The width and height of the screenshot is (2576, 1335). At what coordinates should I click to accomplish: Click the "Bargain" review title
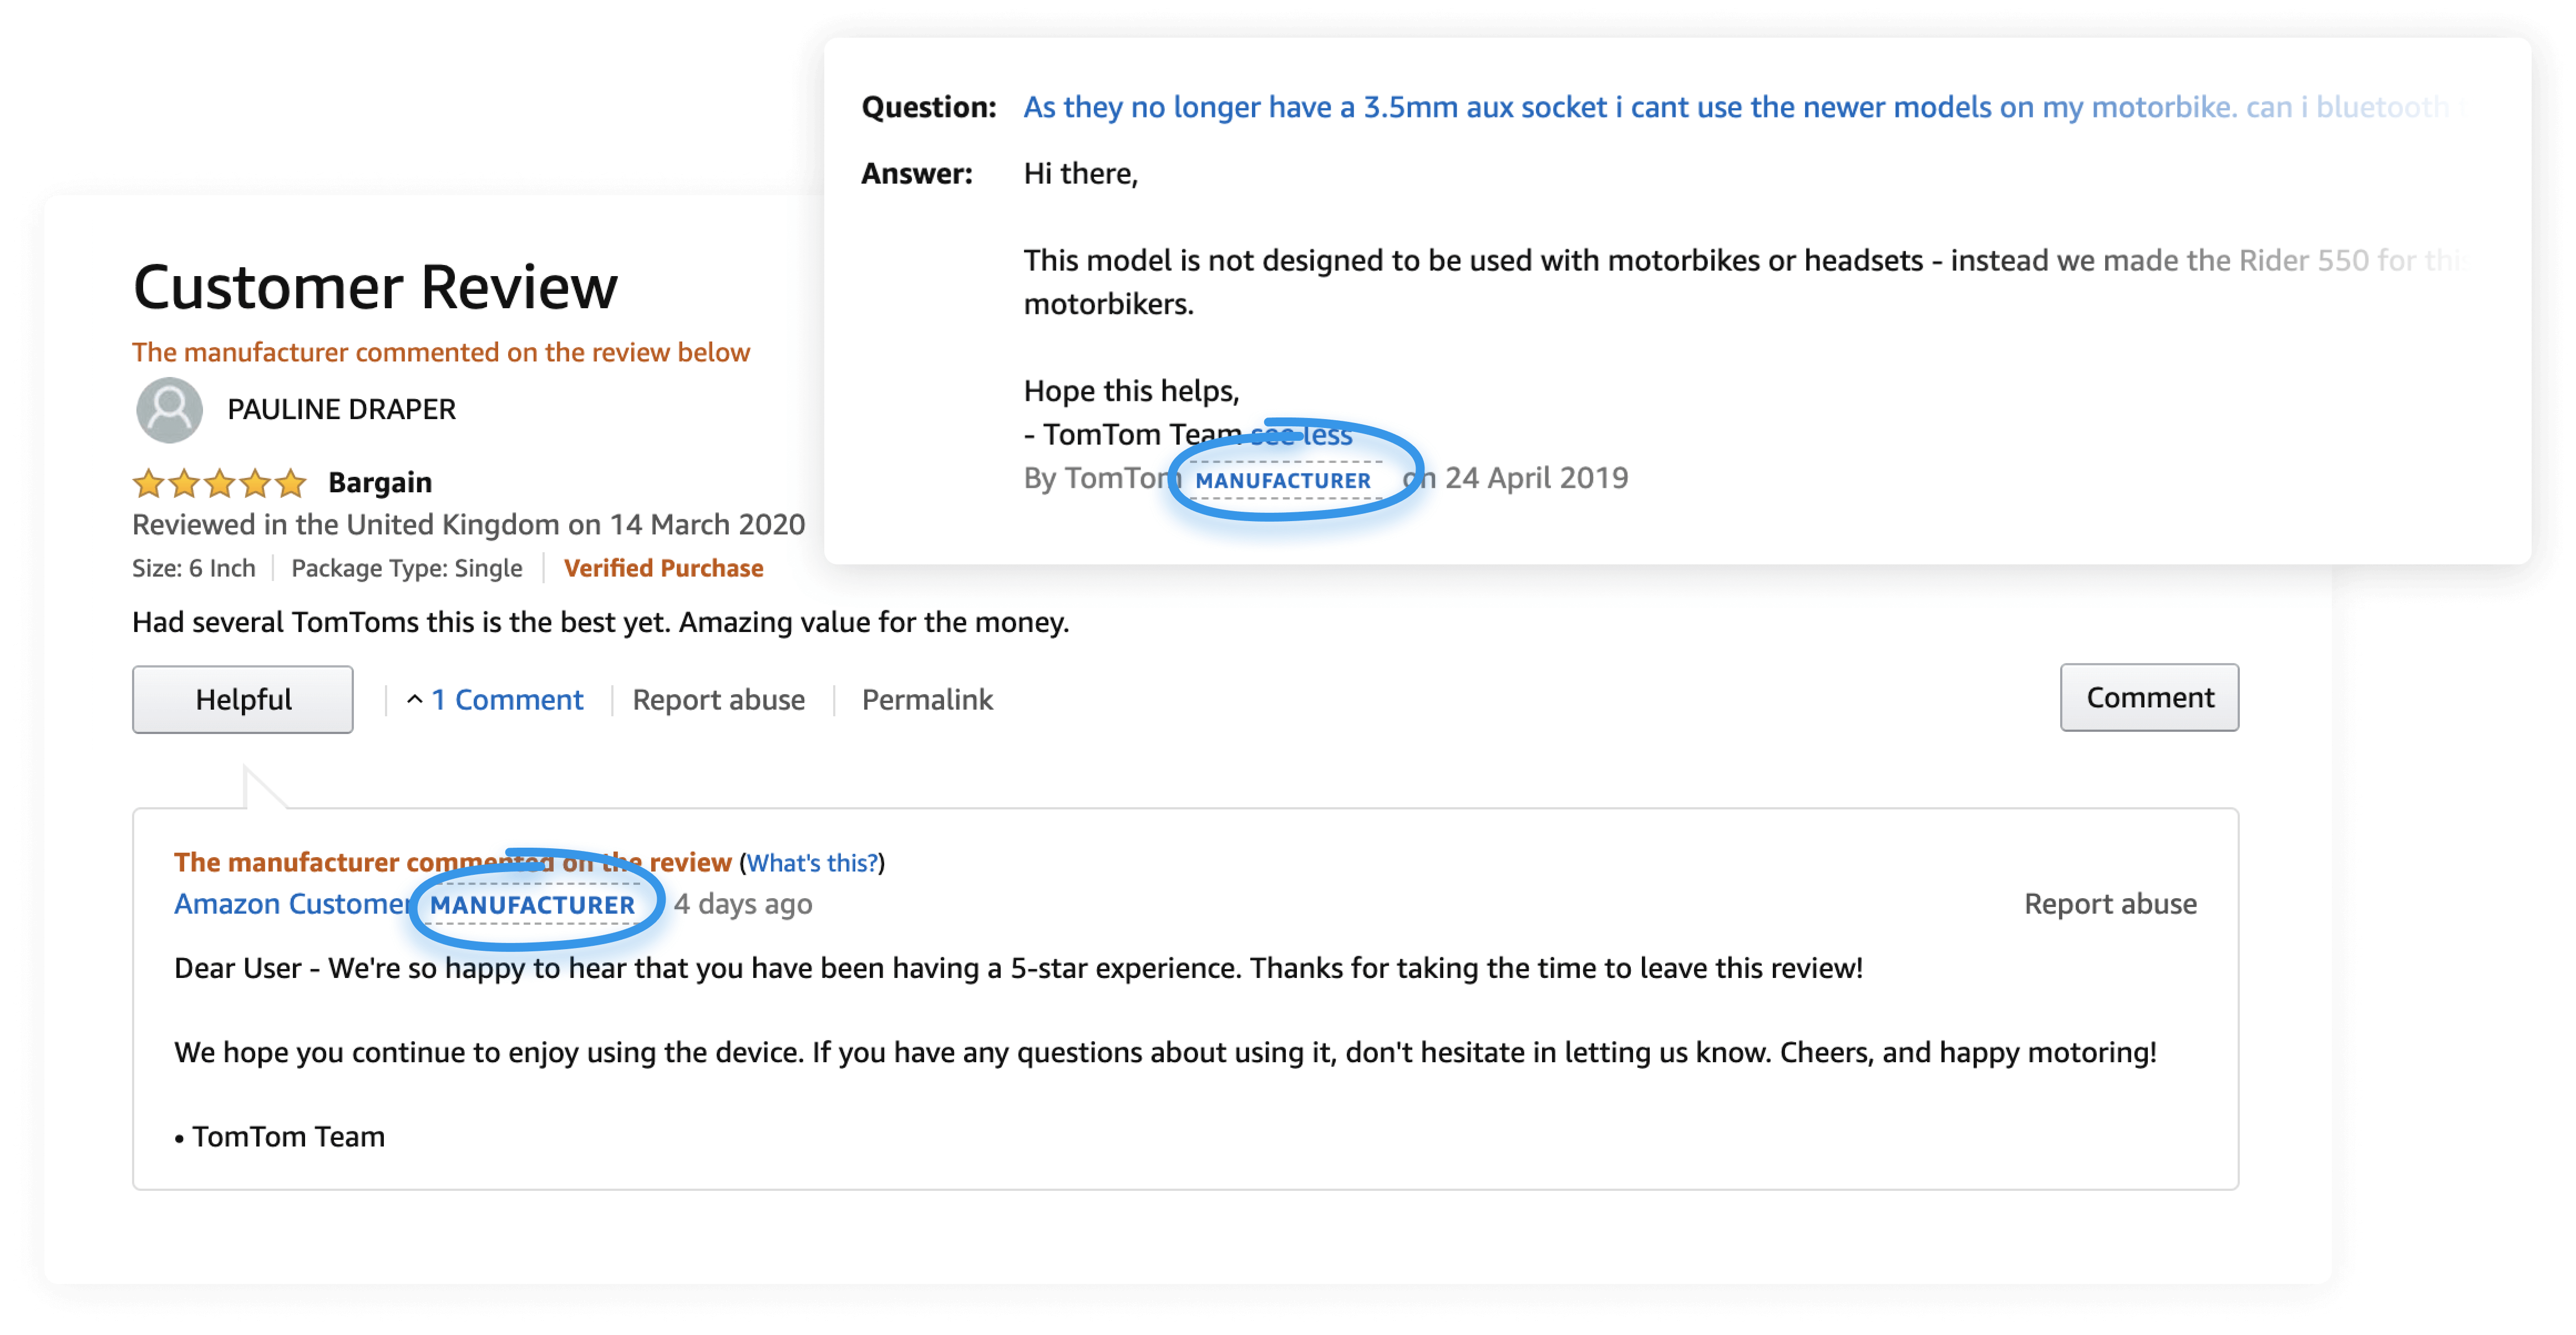coord(380,483)
